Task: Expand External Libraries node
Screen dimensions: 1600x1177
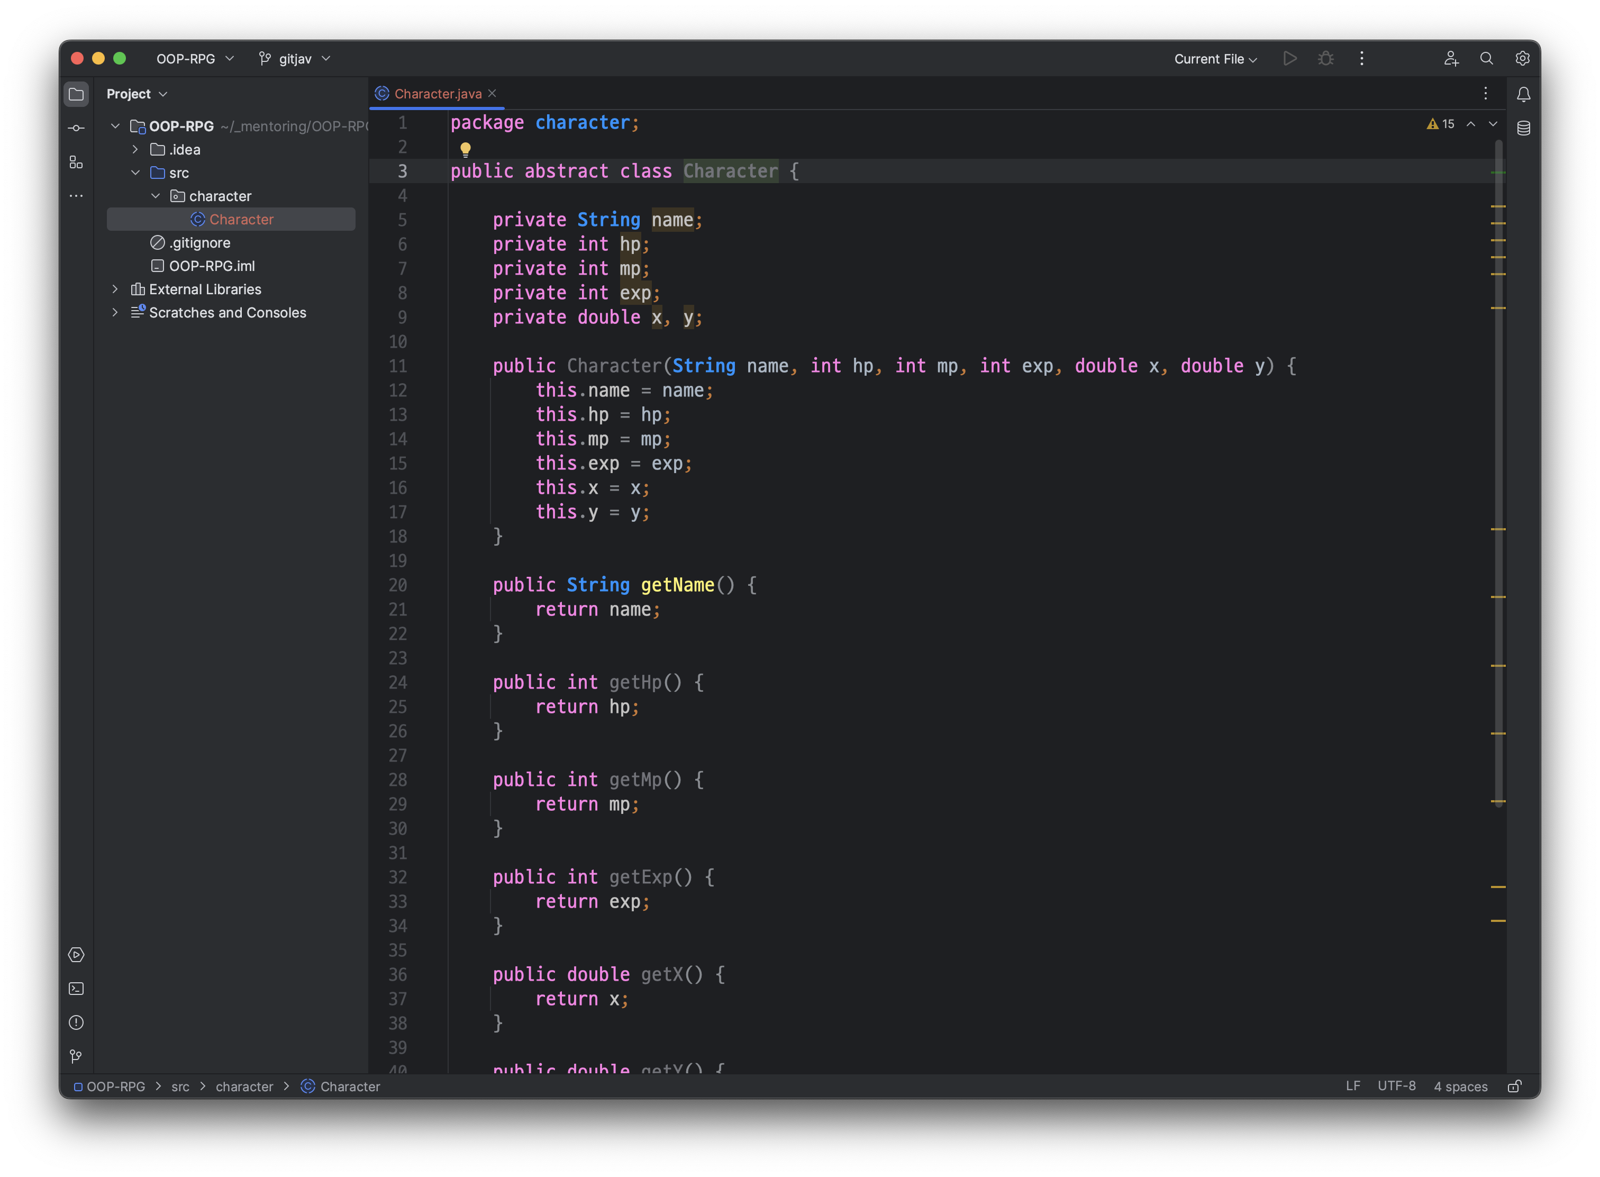Action: [x=115, y=289]
